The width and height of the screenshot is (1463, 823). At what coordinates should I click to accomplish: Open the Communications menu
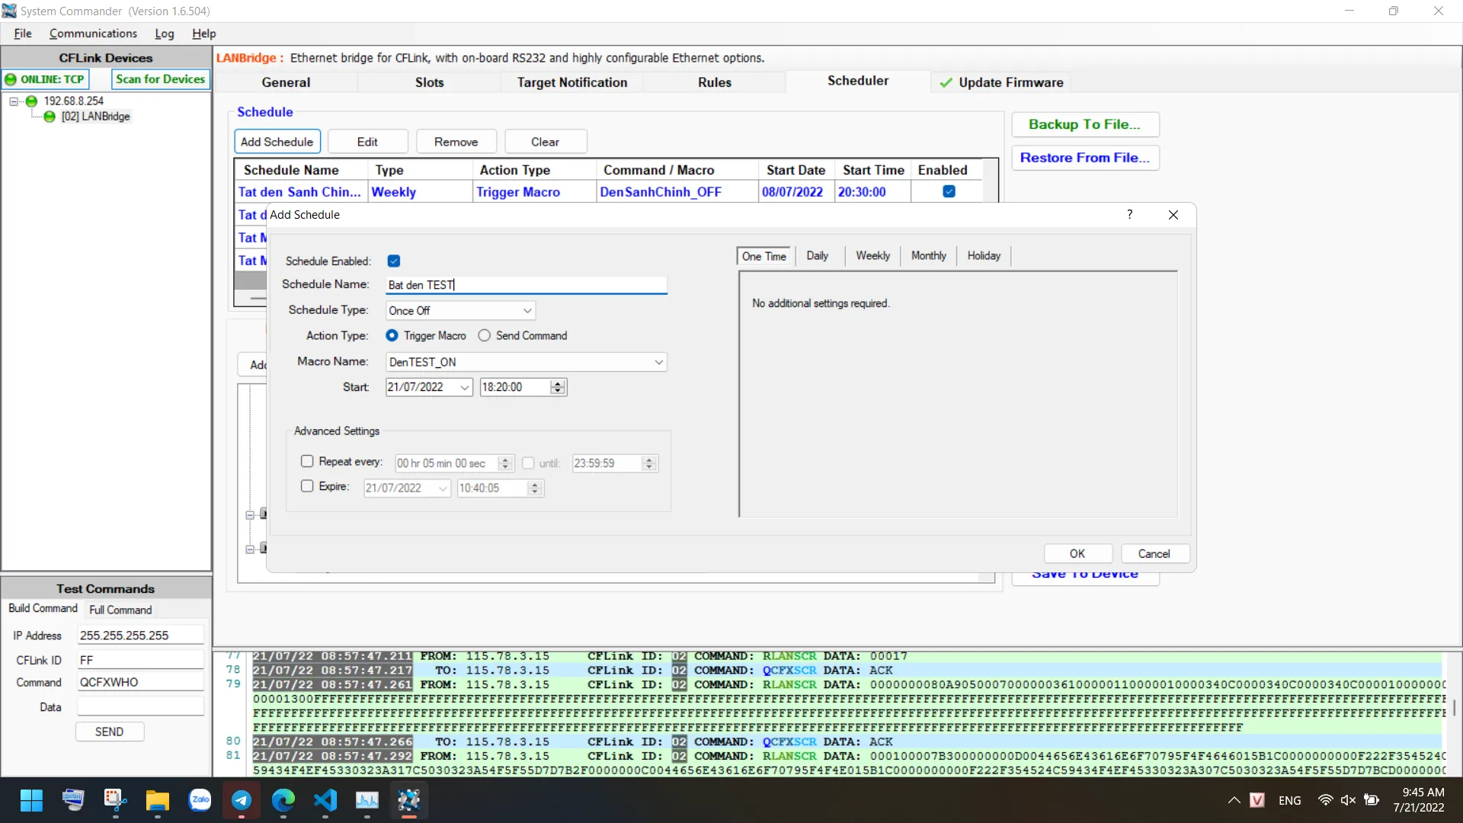click(x=93, y=34)
